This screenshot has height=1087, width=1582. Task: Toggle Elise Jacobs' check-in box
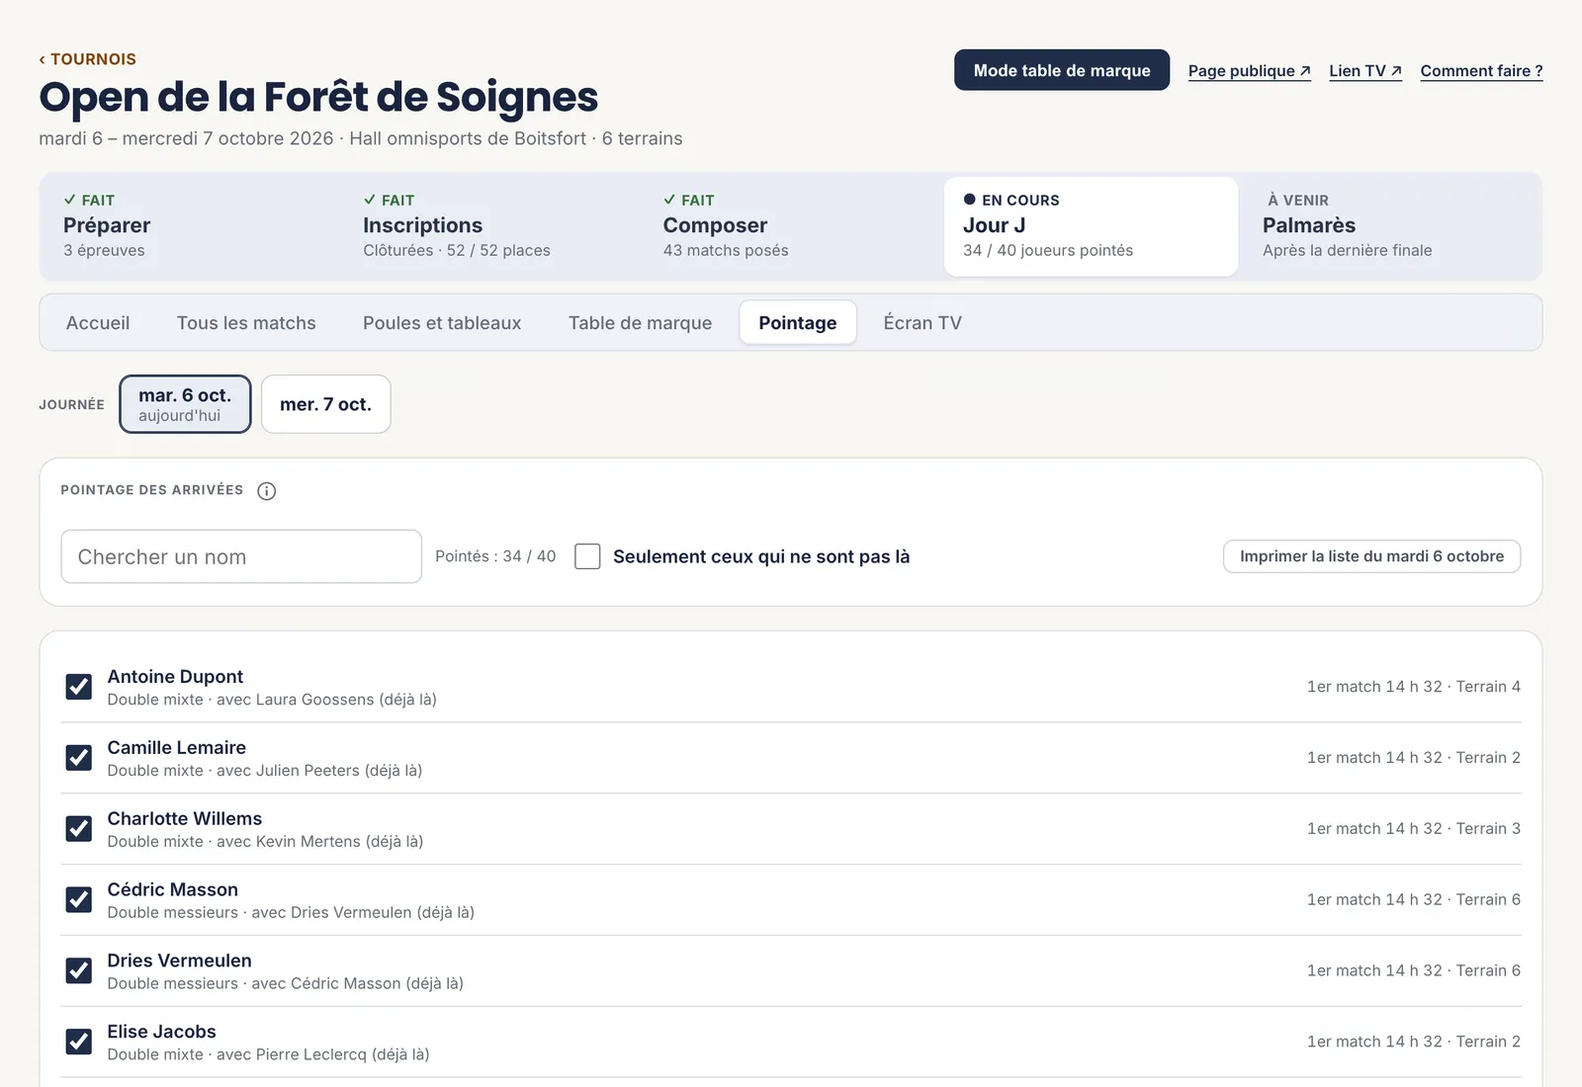[79, 1043]
